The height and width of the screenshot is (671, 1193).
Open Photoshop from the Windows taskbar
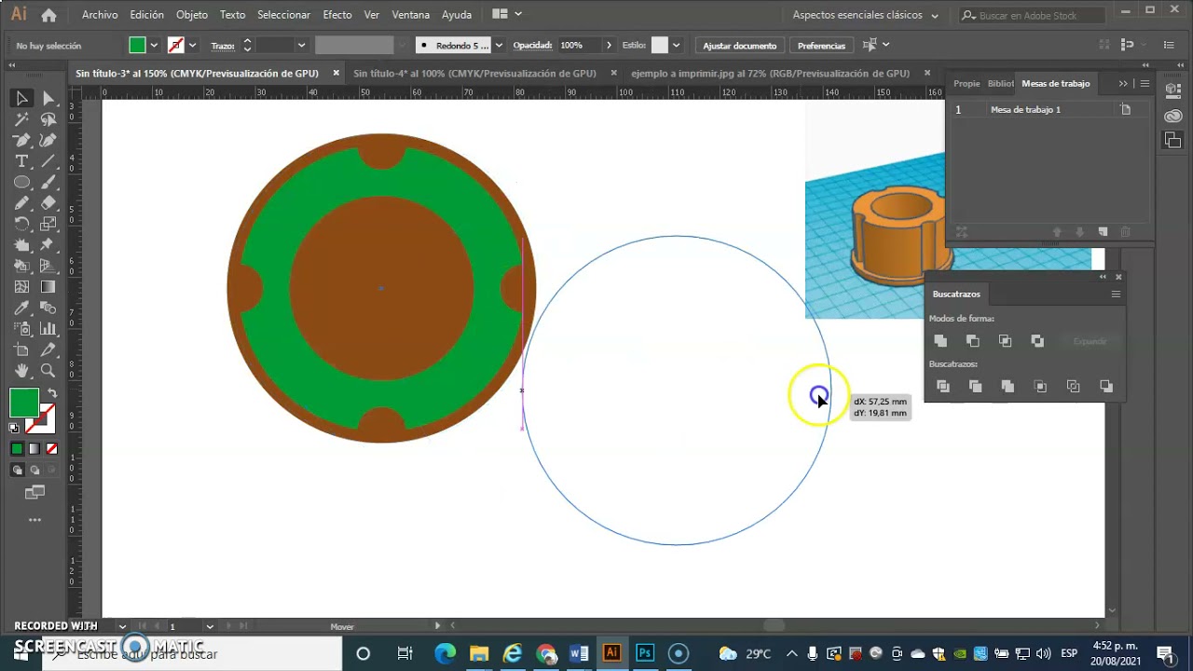645,653
